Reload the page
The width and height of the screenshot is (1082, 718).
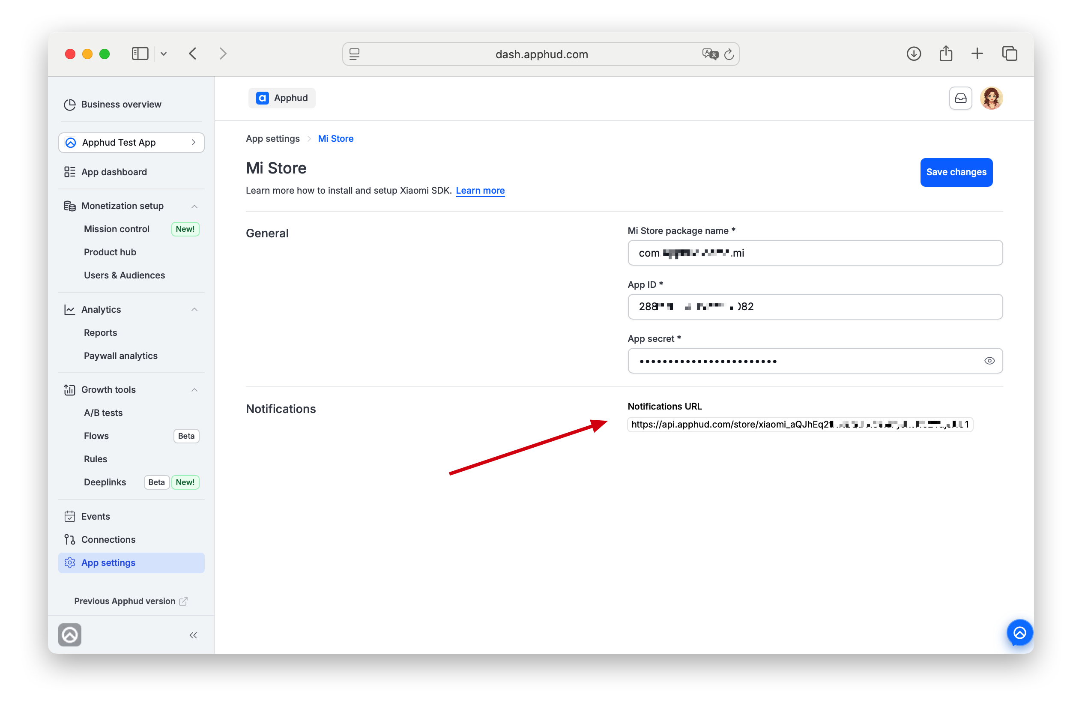[x=729, y=54]
